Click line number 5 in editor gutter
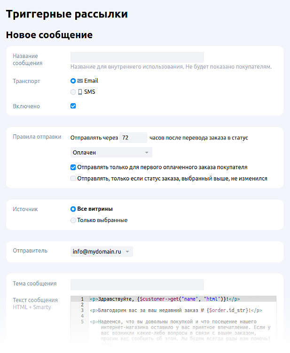 pos(82,321)
